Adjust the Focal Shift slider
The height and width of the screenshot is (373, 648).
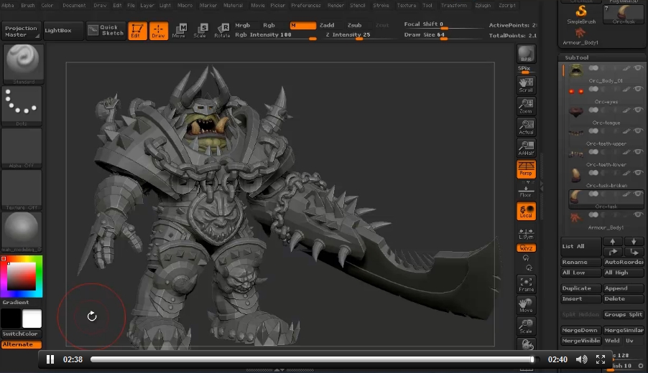(443, 25)
